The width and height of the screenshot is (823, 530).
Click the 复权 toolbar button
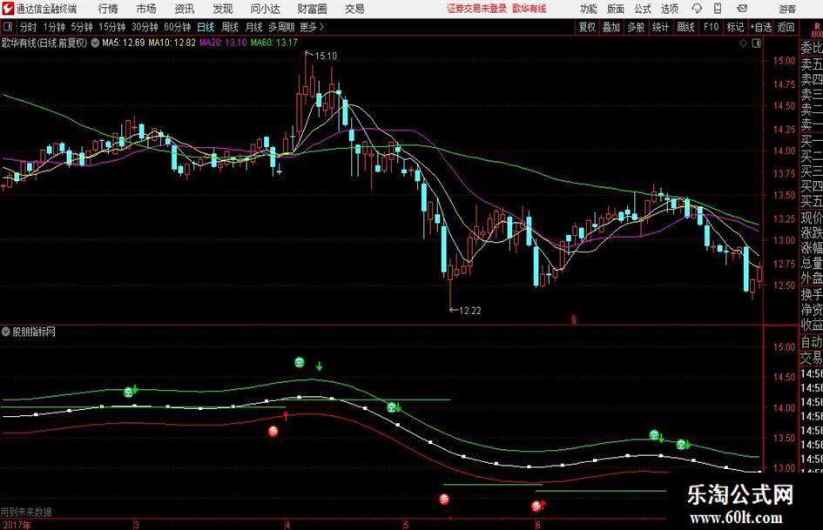click(x=587, y=27)
